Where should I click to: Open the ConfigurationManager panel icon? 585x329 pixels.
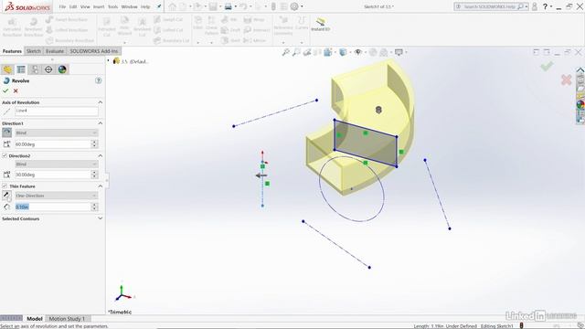coord(35,69)
